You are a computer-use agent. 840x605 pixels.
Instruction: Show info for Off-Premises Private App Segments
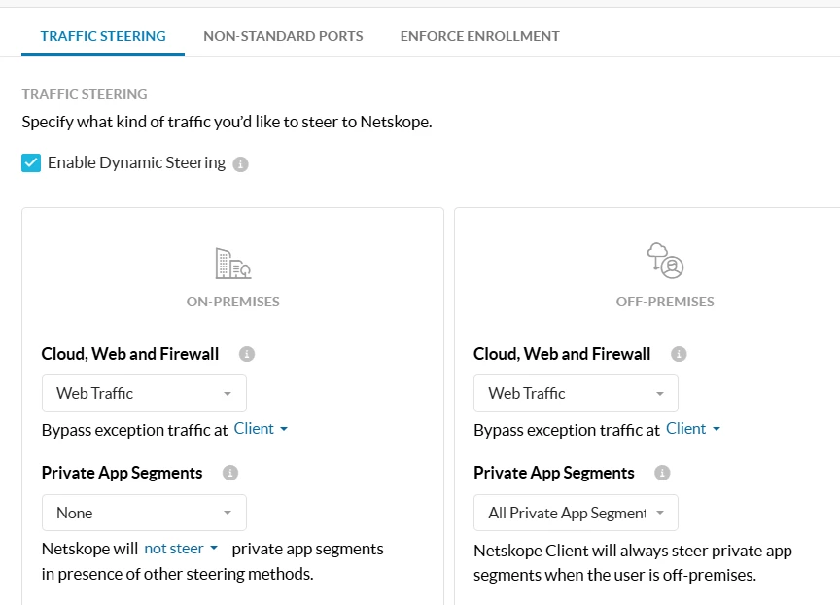point(662,473)
